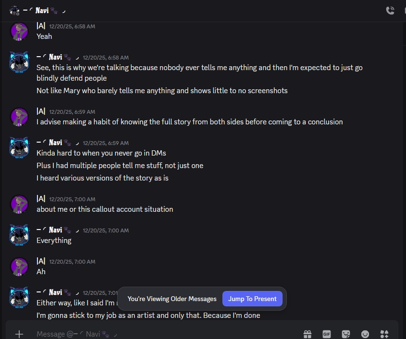Viewport: 406px width, 339px height.
Task: Click the |A| username above the advice message
Action: coord(41,111)
